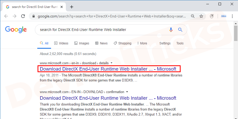The image size is (238, 119).
Task: Close the Google search tab
Action: coord(61,7)
